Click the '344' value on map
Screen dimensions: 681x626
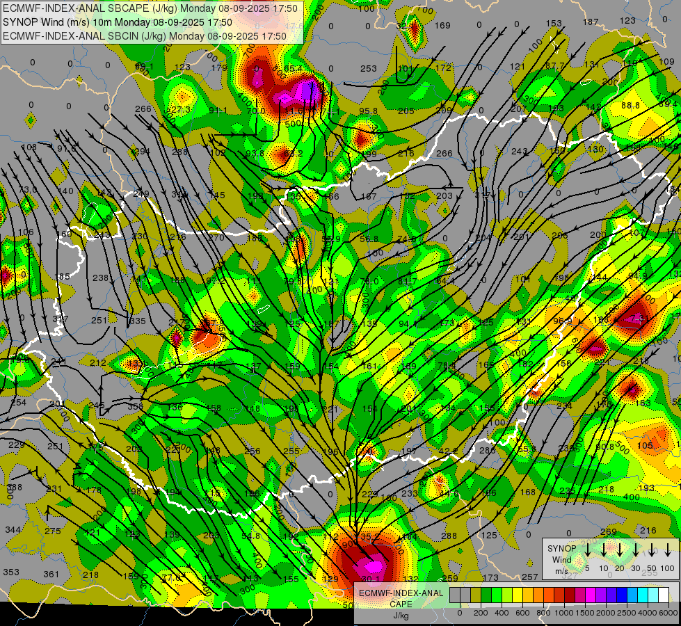13,529
